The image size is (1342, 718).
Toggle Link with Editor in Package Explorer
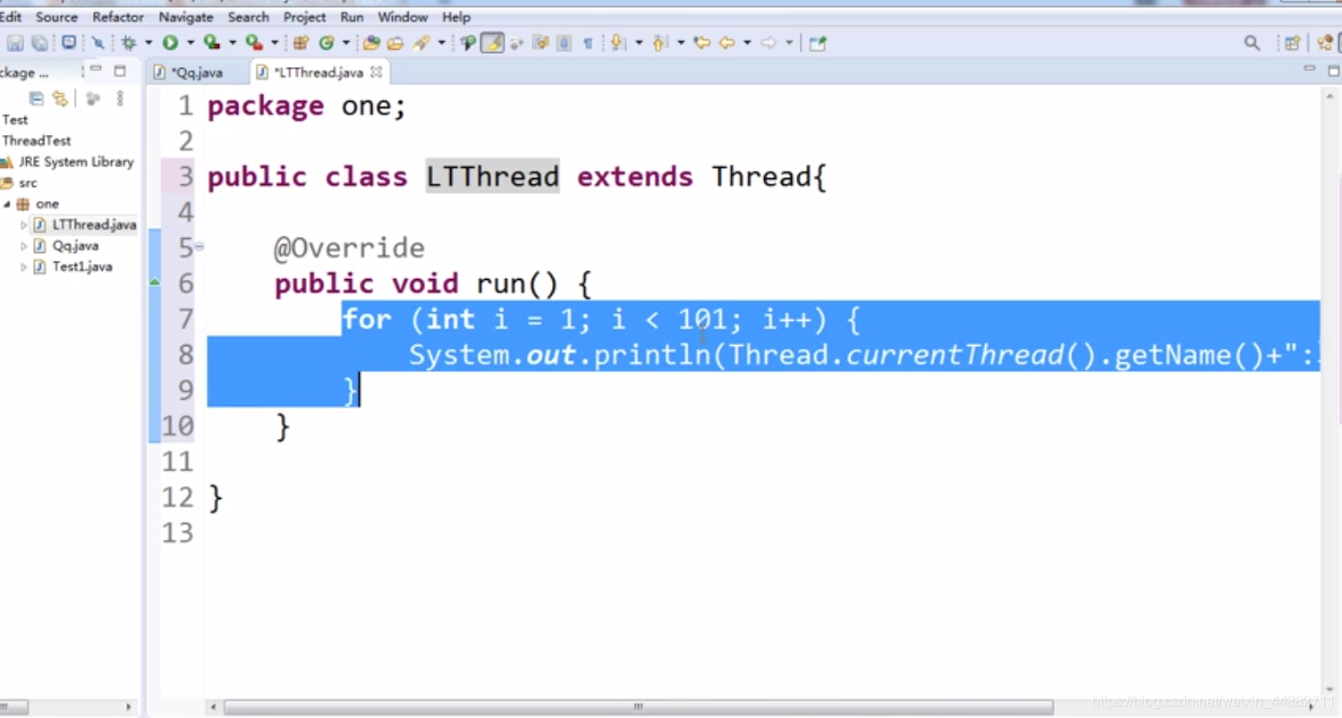(x=60, y=98)
